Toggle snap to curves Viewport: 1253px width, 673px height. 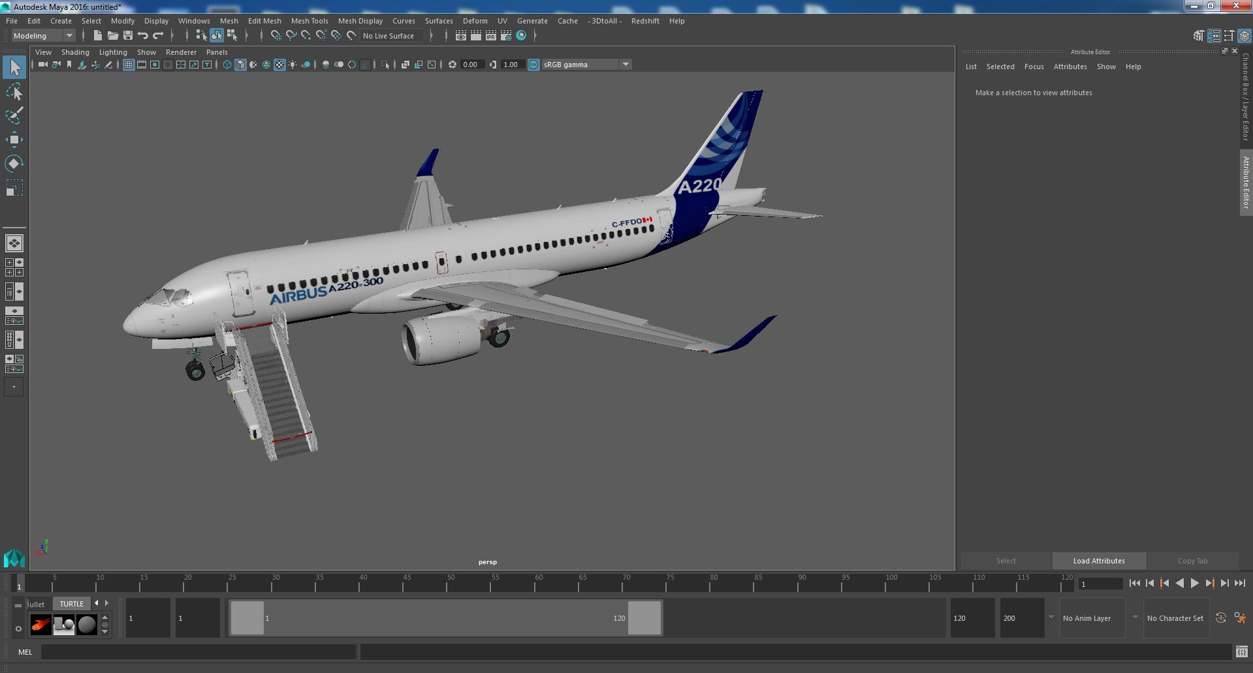point(291,36)
